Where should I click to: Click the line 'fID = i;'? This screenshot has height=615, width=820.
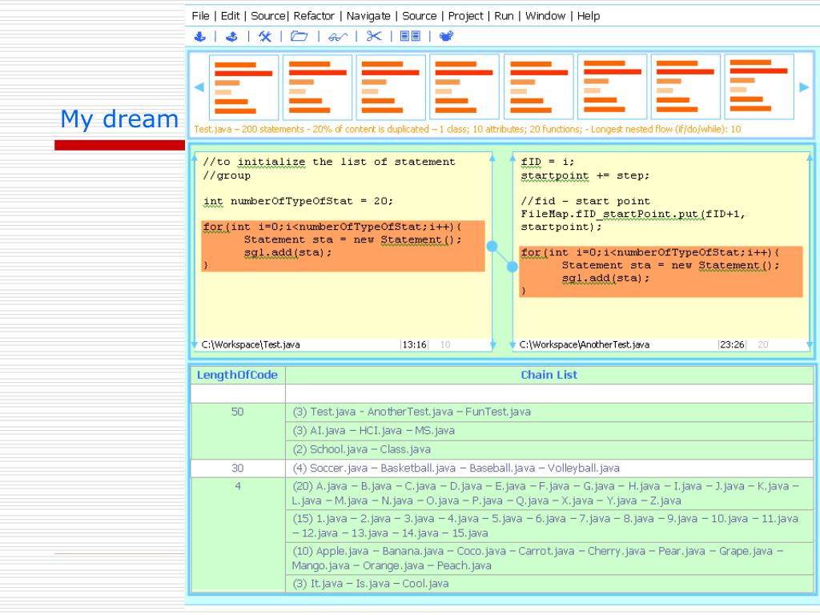click(548, 162)
